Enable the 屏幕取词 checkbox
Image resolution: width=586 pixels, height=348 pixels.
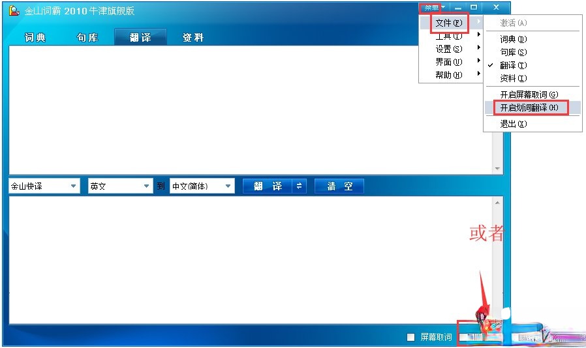pyautogui.click(x=410, y=337)
